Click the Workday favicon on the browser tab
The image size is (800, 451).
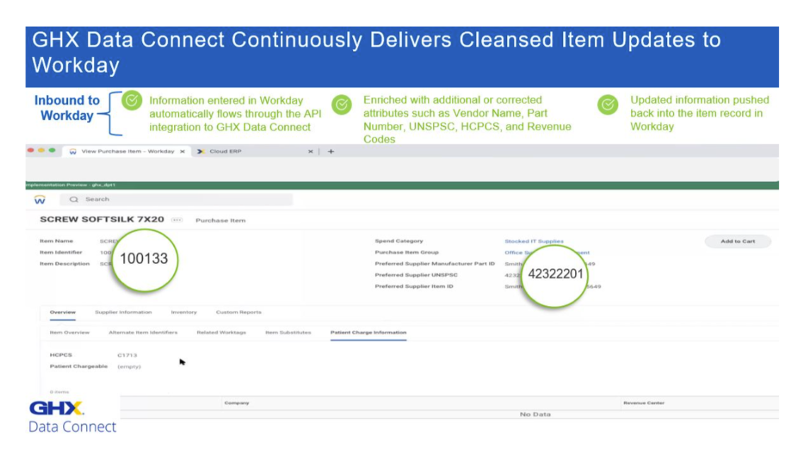click(x=74, y=151)
